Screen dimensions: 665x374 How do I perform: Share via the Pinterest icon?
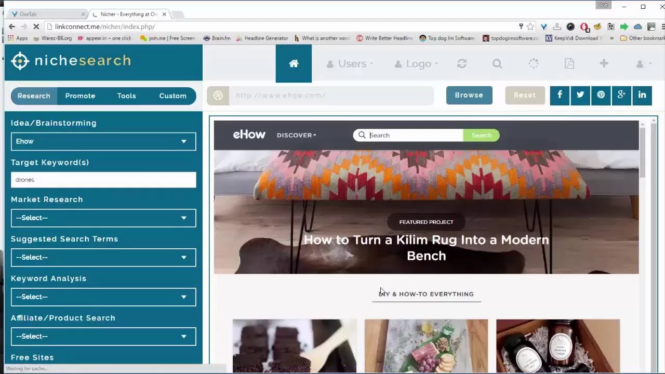pyautogui.click(x=601, y=95)
